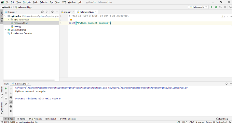Rerun helloworld in the Run panel
Image resolution: width=232 pixels, height=125 pixels.
6,88
